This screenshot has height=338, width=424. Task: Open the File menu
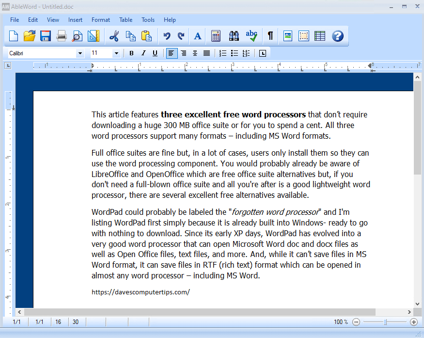[x=15, y=20]
